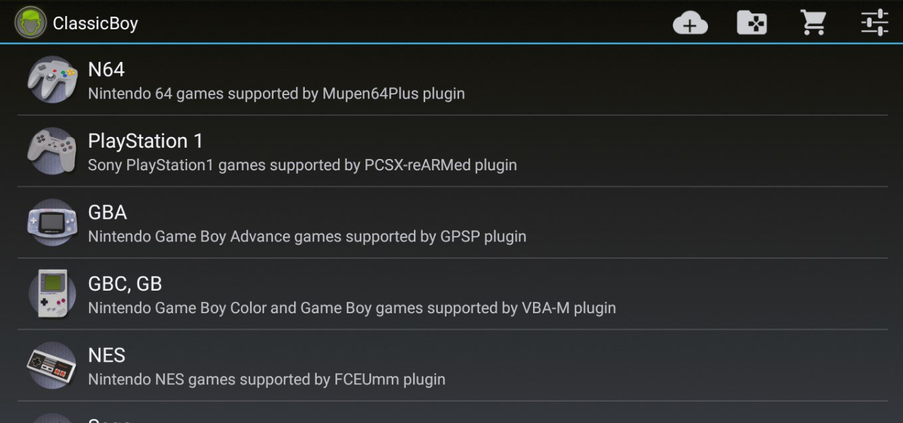Viewport: 903px width, 423px height.
Task: Click the ClassicBoy app title text
Action: tap(95, 23)
